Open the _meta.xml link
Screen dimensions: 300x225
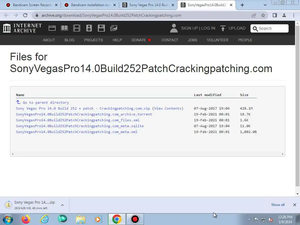(76, 132)
